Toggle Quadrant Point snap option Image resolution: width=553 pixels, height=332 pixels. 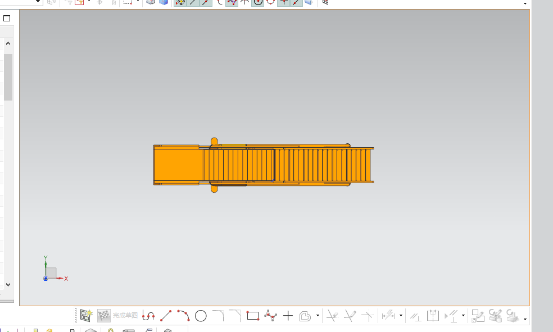click(x=270, y=2)
